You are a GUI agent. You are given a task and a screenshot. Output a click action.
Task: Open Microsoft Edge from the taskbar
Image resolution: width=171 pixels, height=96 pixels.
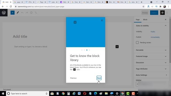point(95,94)
